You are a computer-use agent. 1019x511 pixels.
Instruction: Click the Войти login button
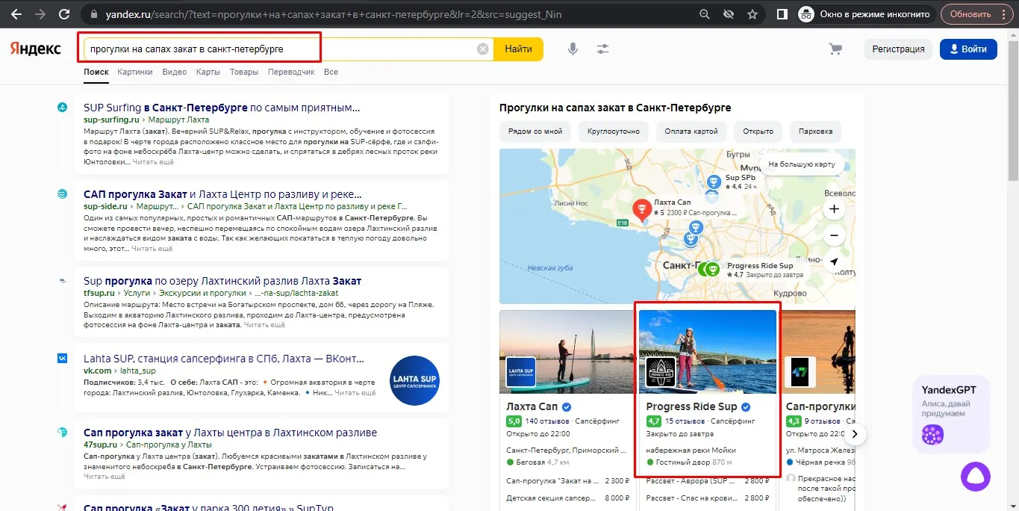[968, 49]
